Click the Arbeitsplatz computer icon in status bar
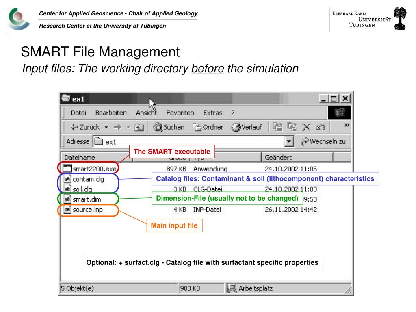This screenshot has width=416, height=312. tap(232, 288)
